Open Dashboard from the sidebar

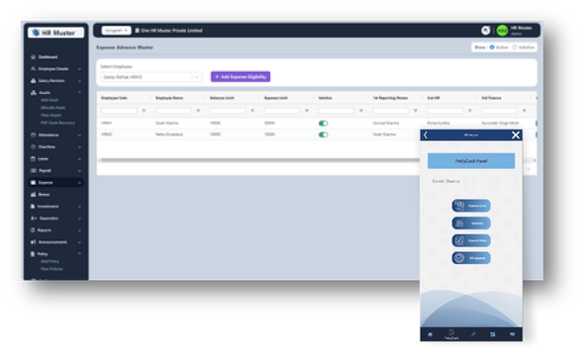tap(49, 57)
